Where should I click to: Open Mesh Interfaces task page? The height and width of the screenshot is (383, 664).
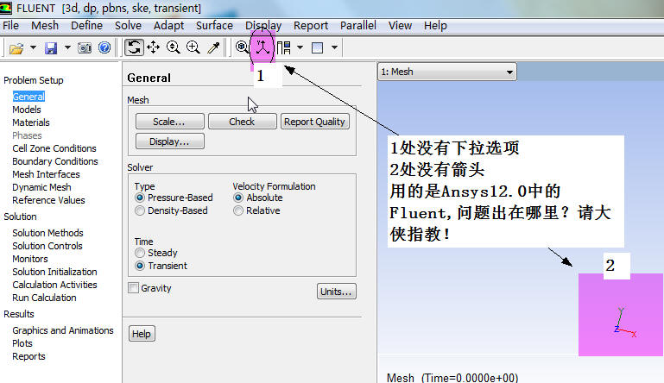(46, 174)
